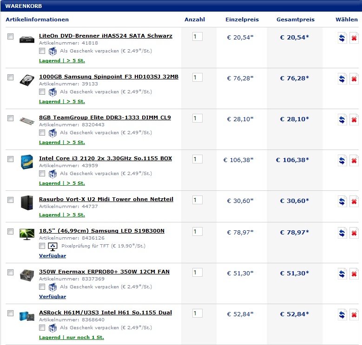Image resolution: width=362 pixels, height=345 pixels.
Task: Click quantity field for LiteOn DVD-Brenner
Action: point(197,36)
